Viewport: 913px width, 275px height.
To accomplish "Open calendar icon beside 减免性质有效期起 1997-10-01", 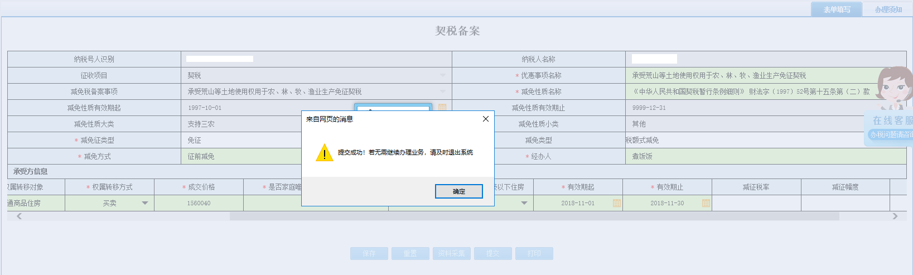I will point(442,107).
